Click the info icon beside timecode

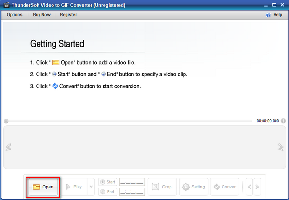283,121
